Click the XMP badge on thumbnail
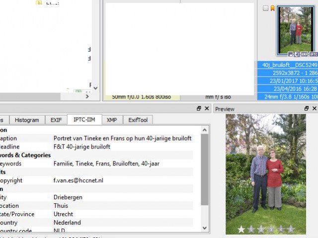The width and height of the screenshot is (318, 238). (x=304, y=54)
